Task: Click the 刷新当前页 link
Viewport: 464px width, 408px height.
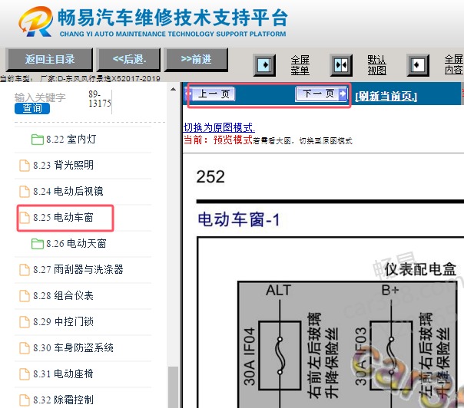Action: 386,96
